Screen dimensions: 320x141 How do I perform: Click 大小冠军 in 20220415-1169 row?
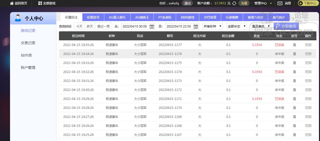click(x=140, y=117)
